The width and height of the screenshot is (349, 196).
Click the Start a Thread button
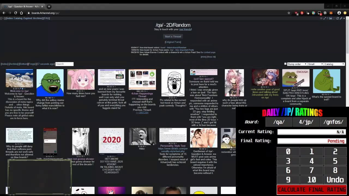[173, 36]
